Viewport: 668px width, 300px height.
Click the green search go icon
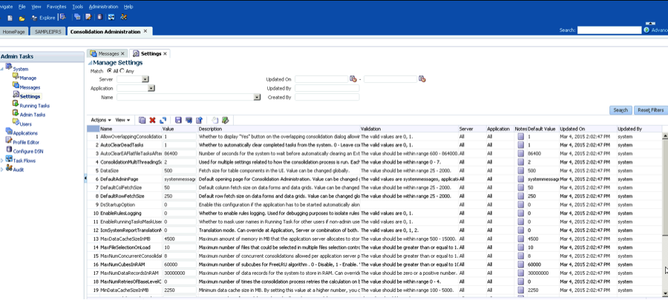[x=646, y=30]
